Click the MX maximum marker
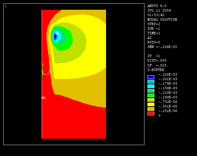 [44, 98]
